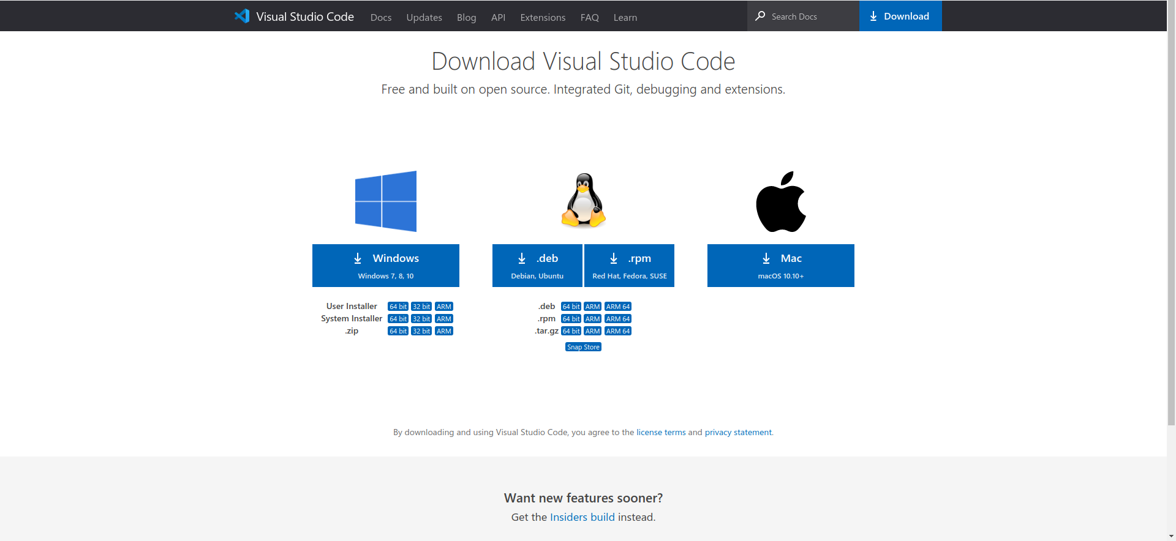
Task: Click the magnifier icon in Search Docs
Action: pyautogui.click(x=760, y=16)
